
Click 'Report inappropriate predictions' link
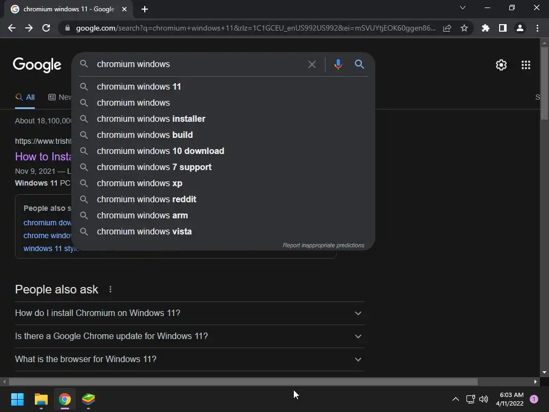coord(323,245)
